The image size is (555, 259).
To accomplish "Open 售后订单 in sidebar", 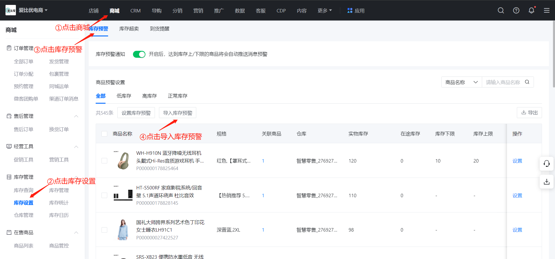I will click(24, 129).
